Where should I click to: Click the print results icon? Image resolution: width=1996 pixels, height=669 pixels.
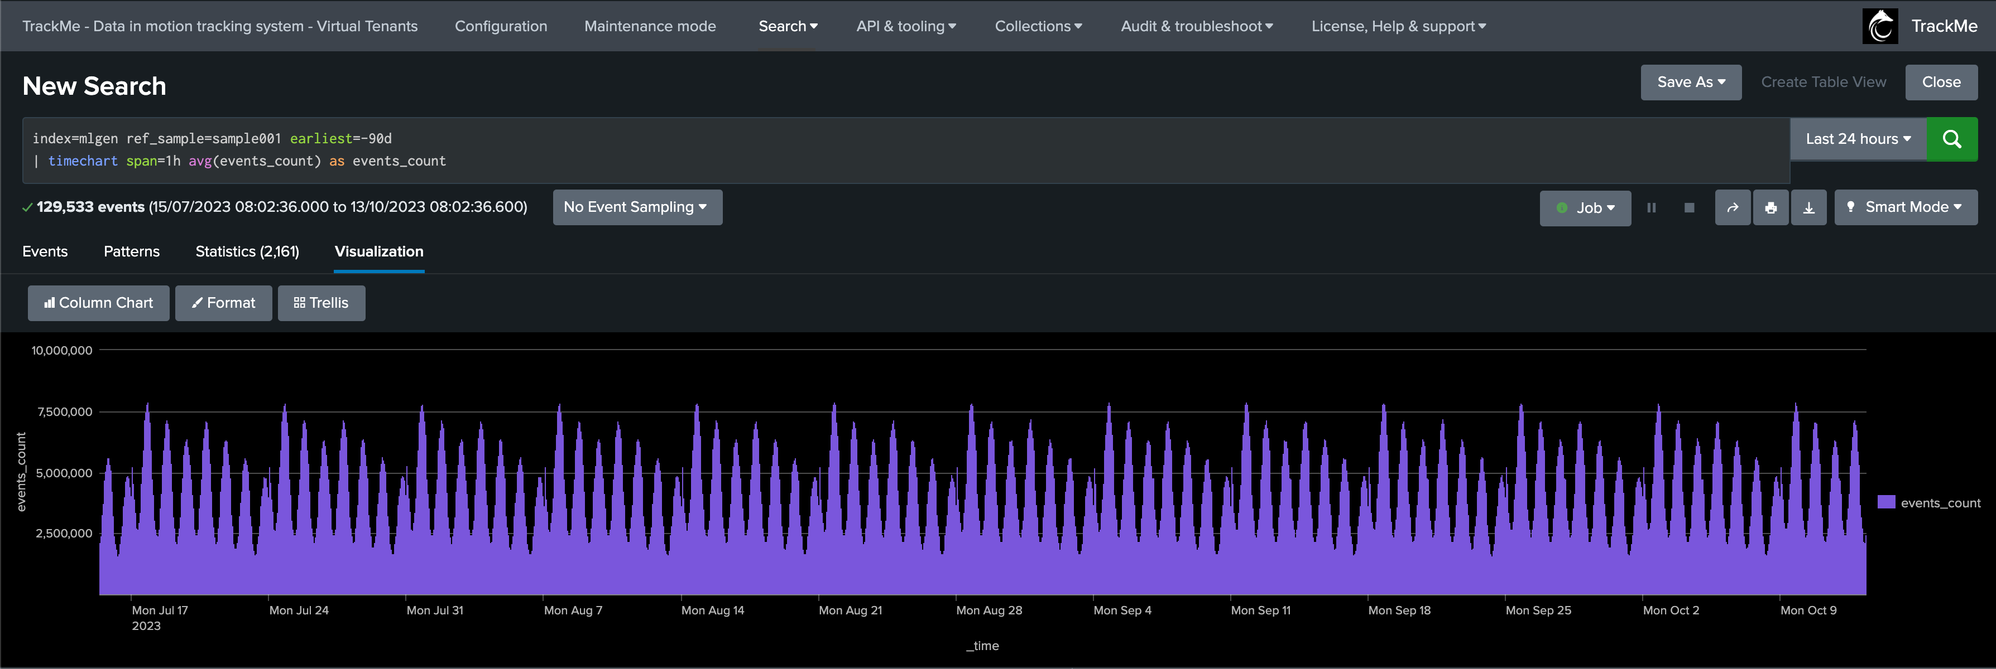click(1770, 207)
